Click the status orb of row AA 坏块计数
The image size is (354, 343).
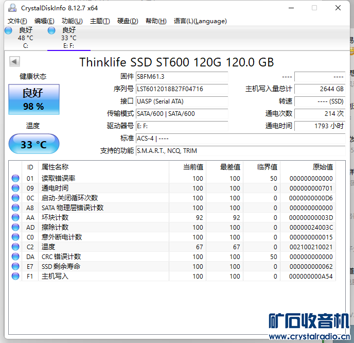(15, 217)
